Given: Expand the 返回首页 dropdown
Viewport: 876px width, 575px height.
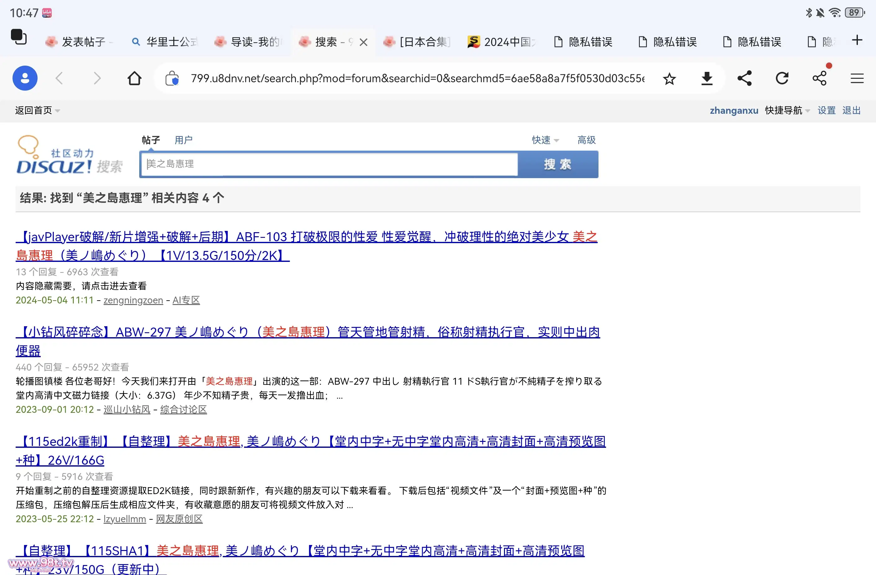Looking at the screenshot, I should pos(38,110).
